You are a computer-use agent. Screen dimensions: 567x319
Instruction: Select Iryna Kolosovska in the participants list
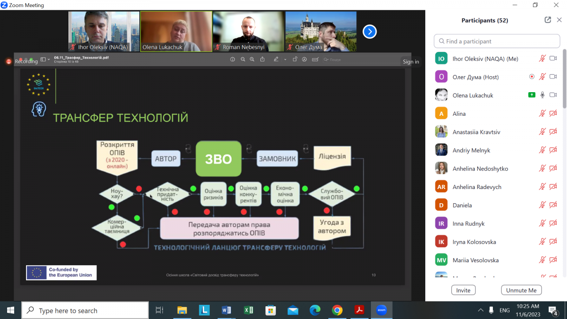click(x=474, y=241)
